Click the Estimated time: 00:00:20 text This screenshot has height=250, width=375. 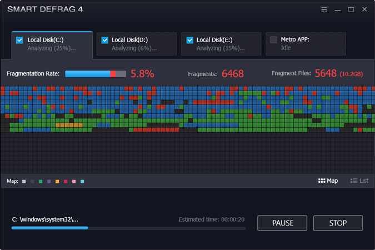(x=212, y=219)
